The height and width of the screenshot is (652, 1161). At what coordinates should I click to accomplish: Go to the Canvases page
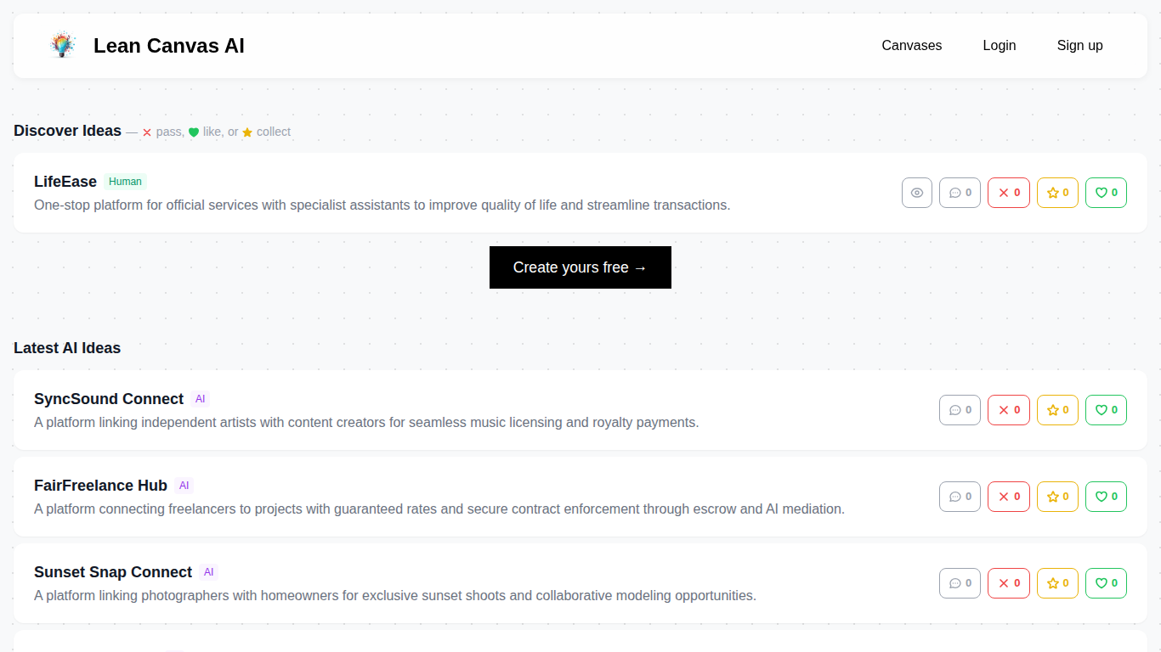click(911, 46)
